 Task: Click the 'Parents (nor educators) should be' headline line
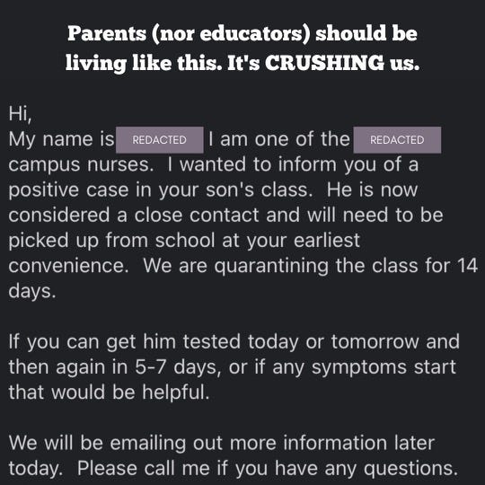tap(242, 34)
